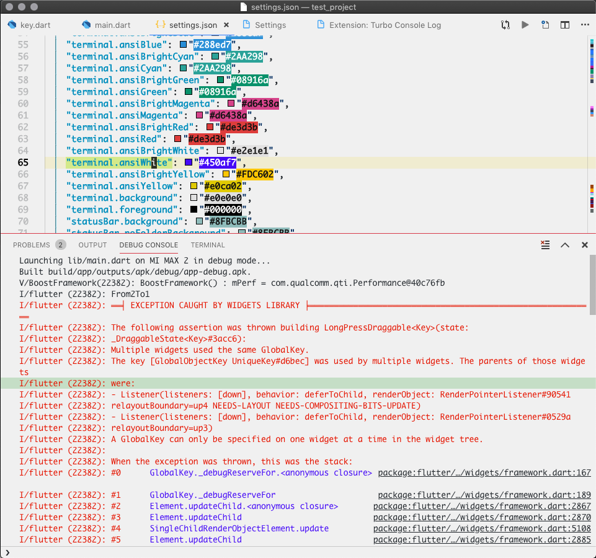The width and height of the screenshot is (596, 558).
Task: Click the Run or Debug play icon
Action: [525, 25]
